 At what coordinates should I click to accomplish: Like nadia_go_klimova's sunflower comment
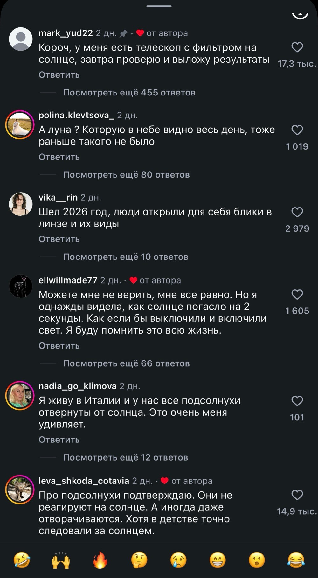point(297,401)
